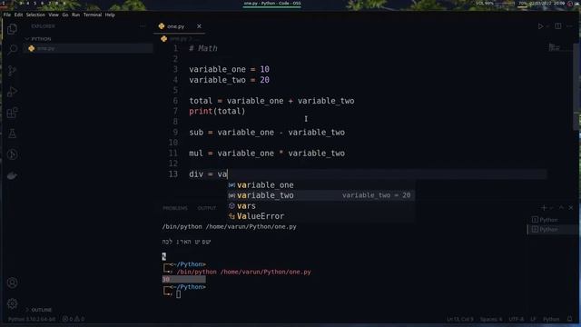Click the print(total) code line
Image resolution: width=581 pixels, height=327 pixels.
pos(217,111)
